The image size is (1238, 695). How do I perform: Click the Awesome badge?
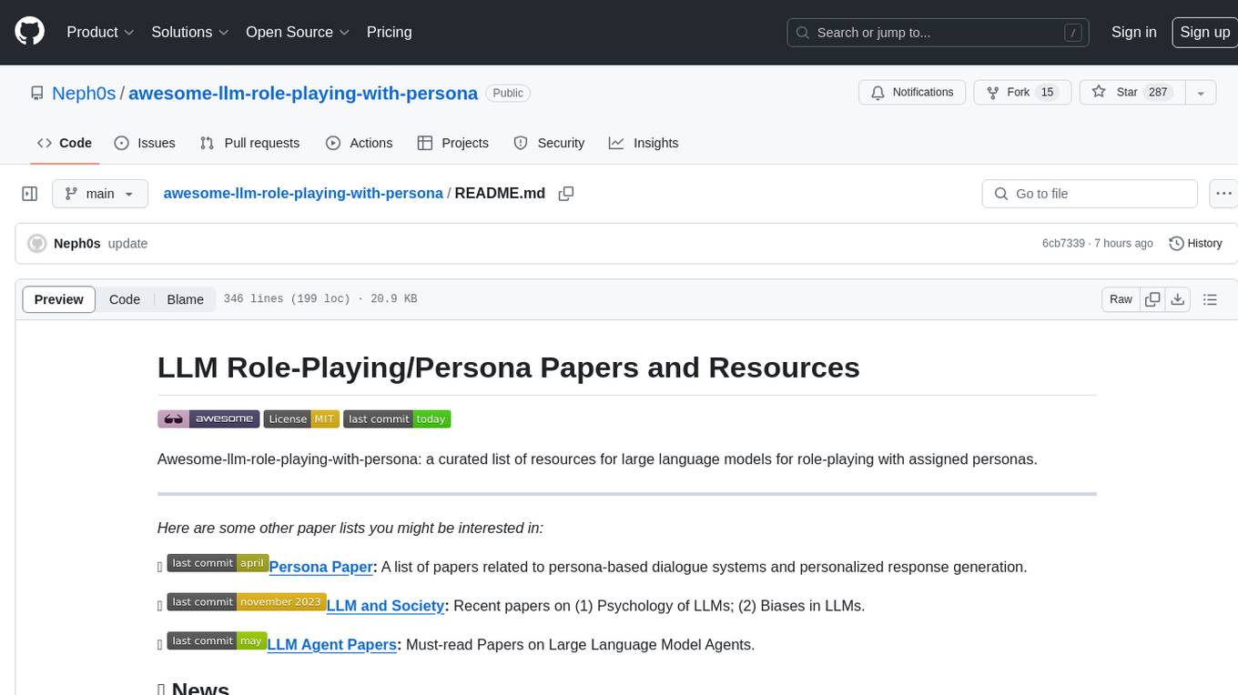(208, 419)
